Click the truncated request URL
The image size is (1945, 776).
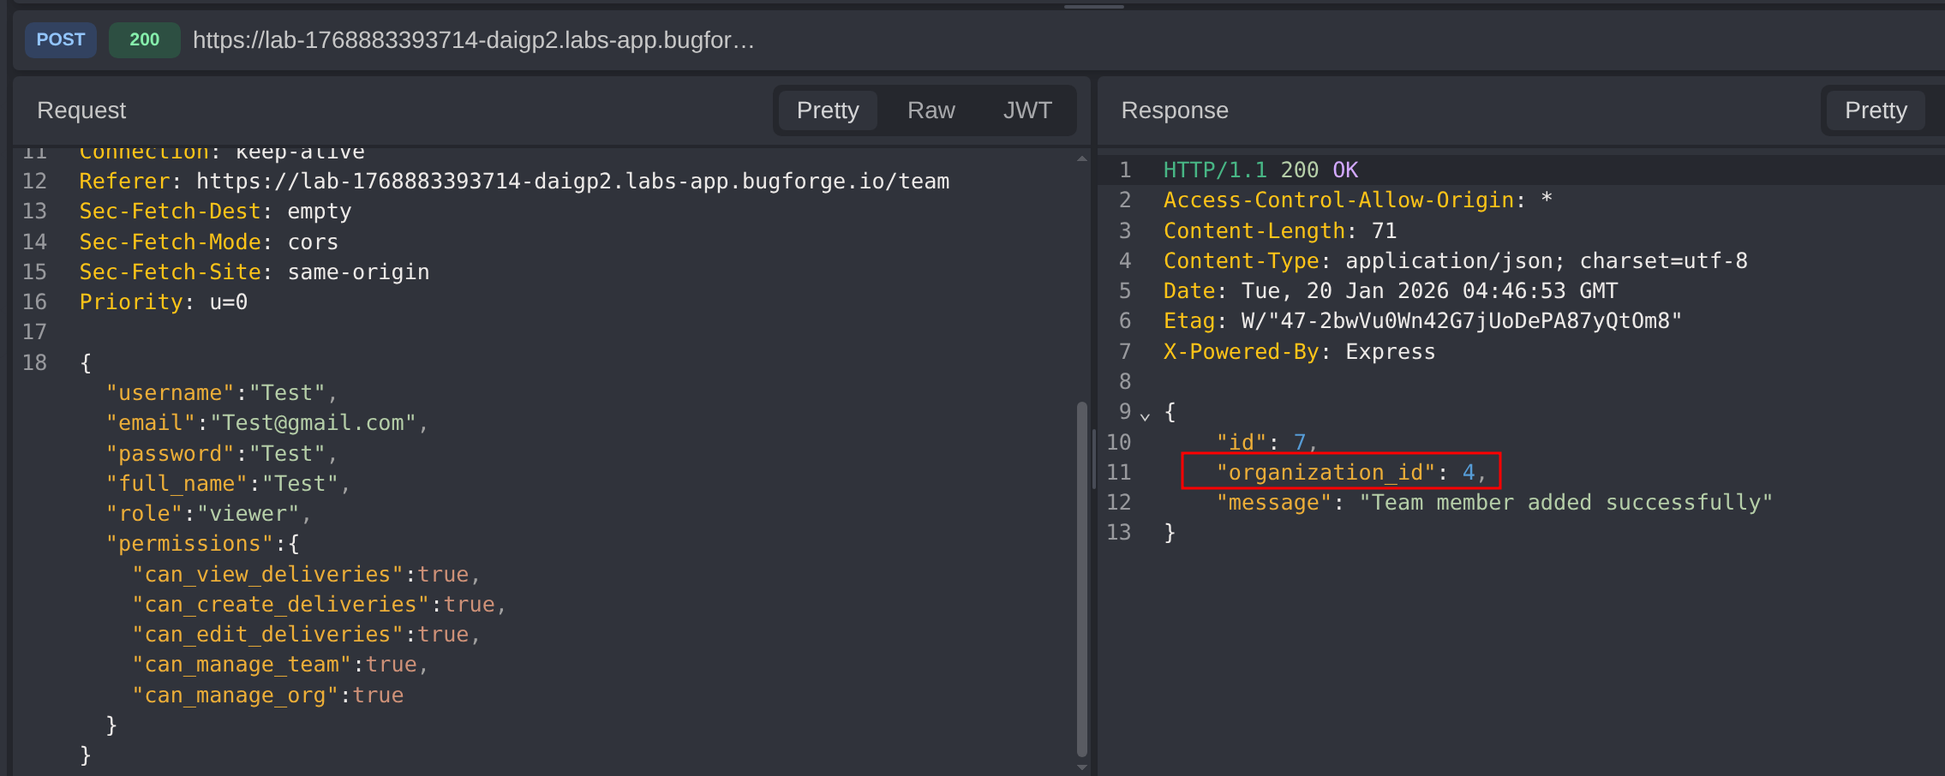(473, 40)
